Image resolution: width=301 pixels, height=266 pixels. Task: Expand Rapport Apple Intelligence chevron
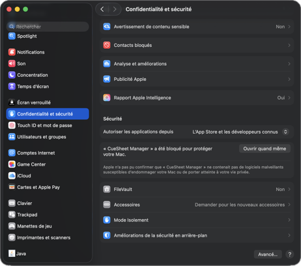pyautogui.click(x=289, y=98)
